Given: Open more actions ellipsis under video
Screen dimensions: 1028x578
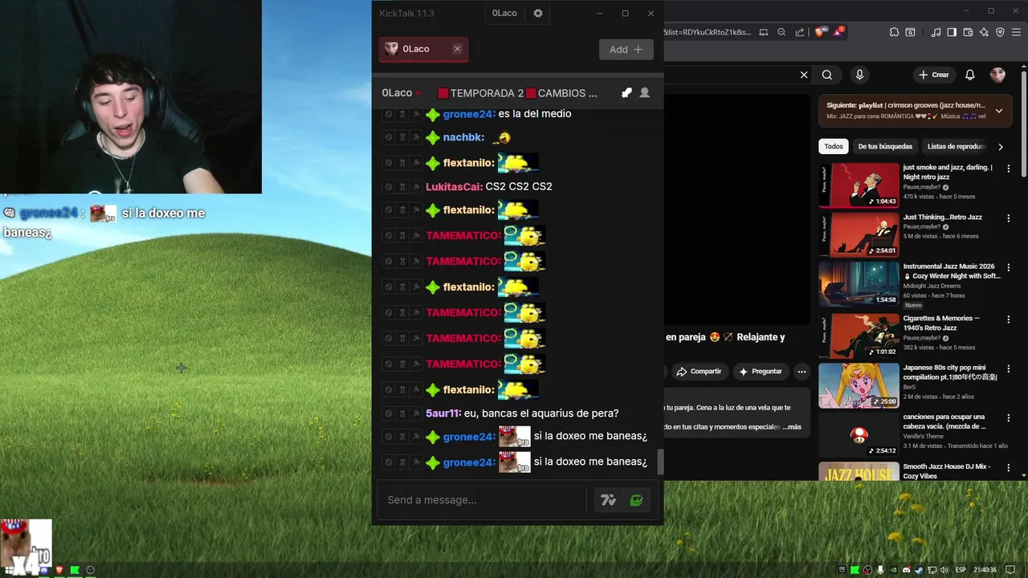Looking at the screenshot, I should 802,372.
